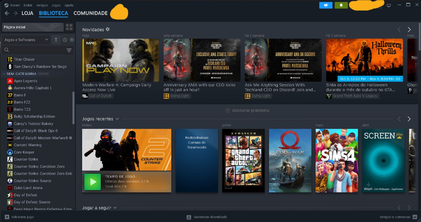Toggle sort by recent activity clock icon
Screen dimensions: 421x222
pos(65,40)
